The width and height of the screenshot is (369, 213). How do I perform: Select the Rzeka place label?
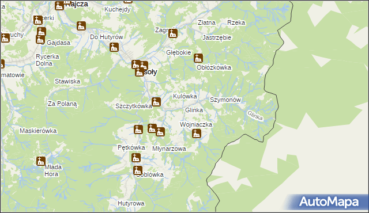[236, 22]
